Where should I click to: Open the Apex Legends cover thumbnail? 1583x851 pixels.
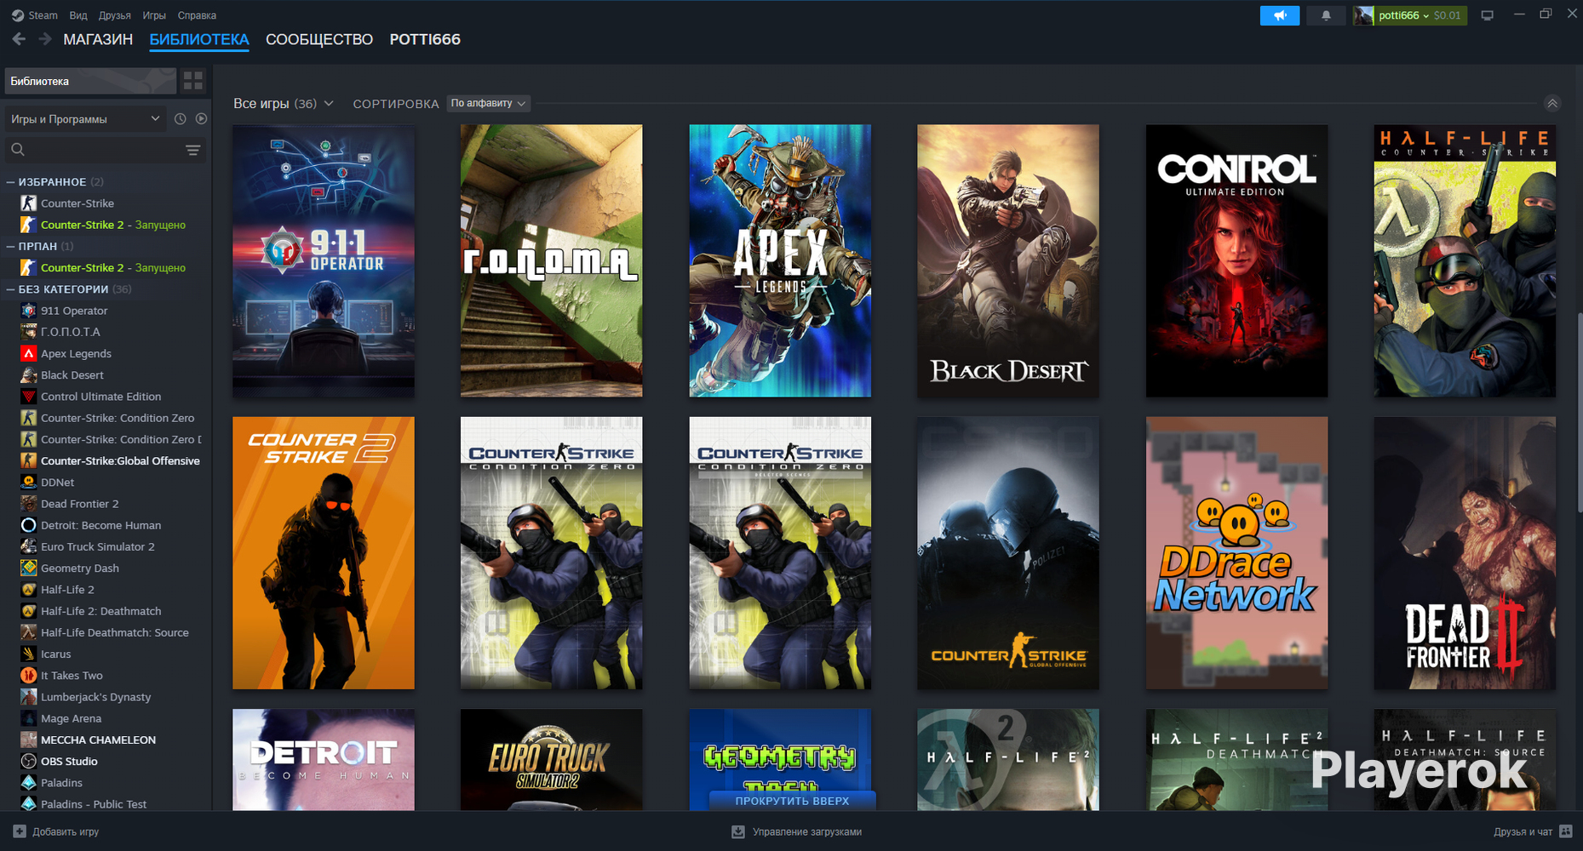pyautogui.click(x=780, y=260)
